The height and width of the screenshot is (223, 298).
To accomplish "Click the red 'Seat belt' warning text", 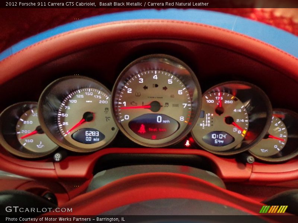I will (x=158, y=130).
